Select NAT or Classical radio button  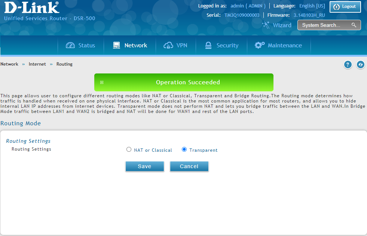(x=129, y=149)
